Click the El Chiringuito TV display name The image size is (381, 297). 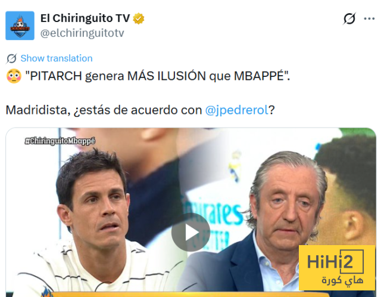pos(85,18)
